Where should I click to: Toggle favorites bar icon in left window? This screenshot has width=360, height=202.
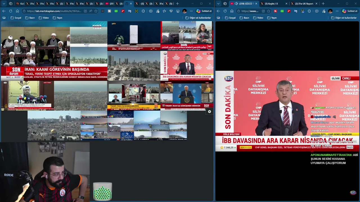click(x=4, y=18)
